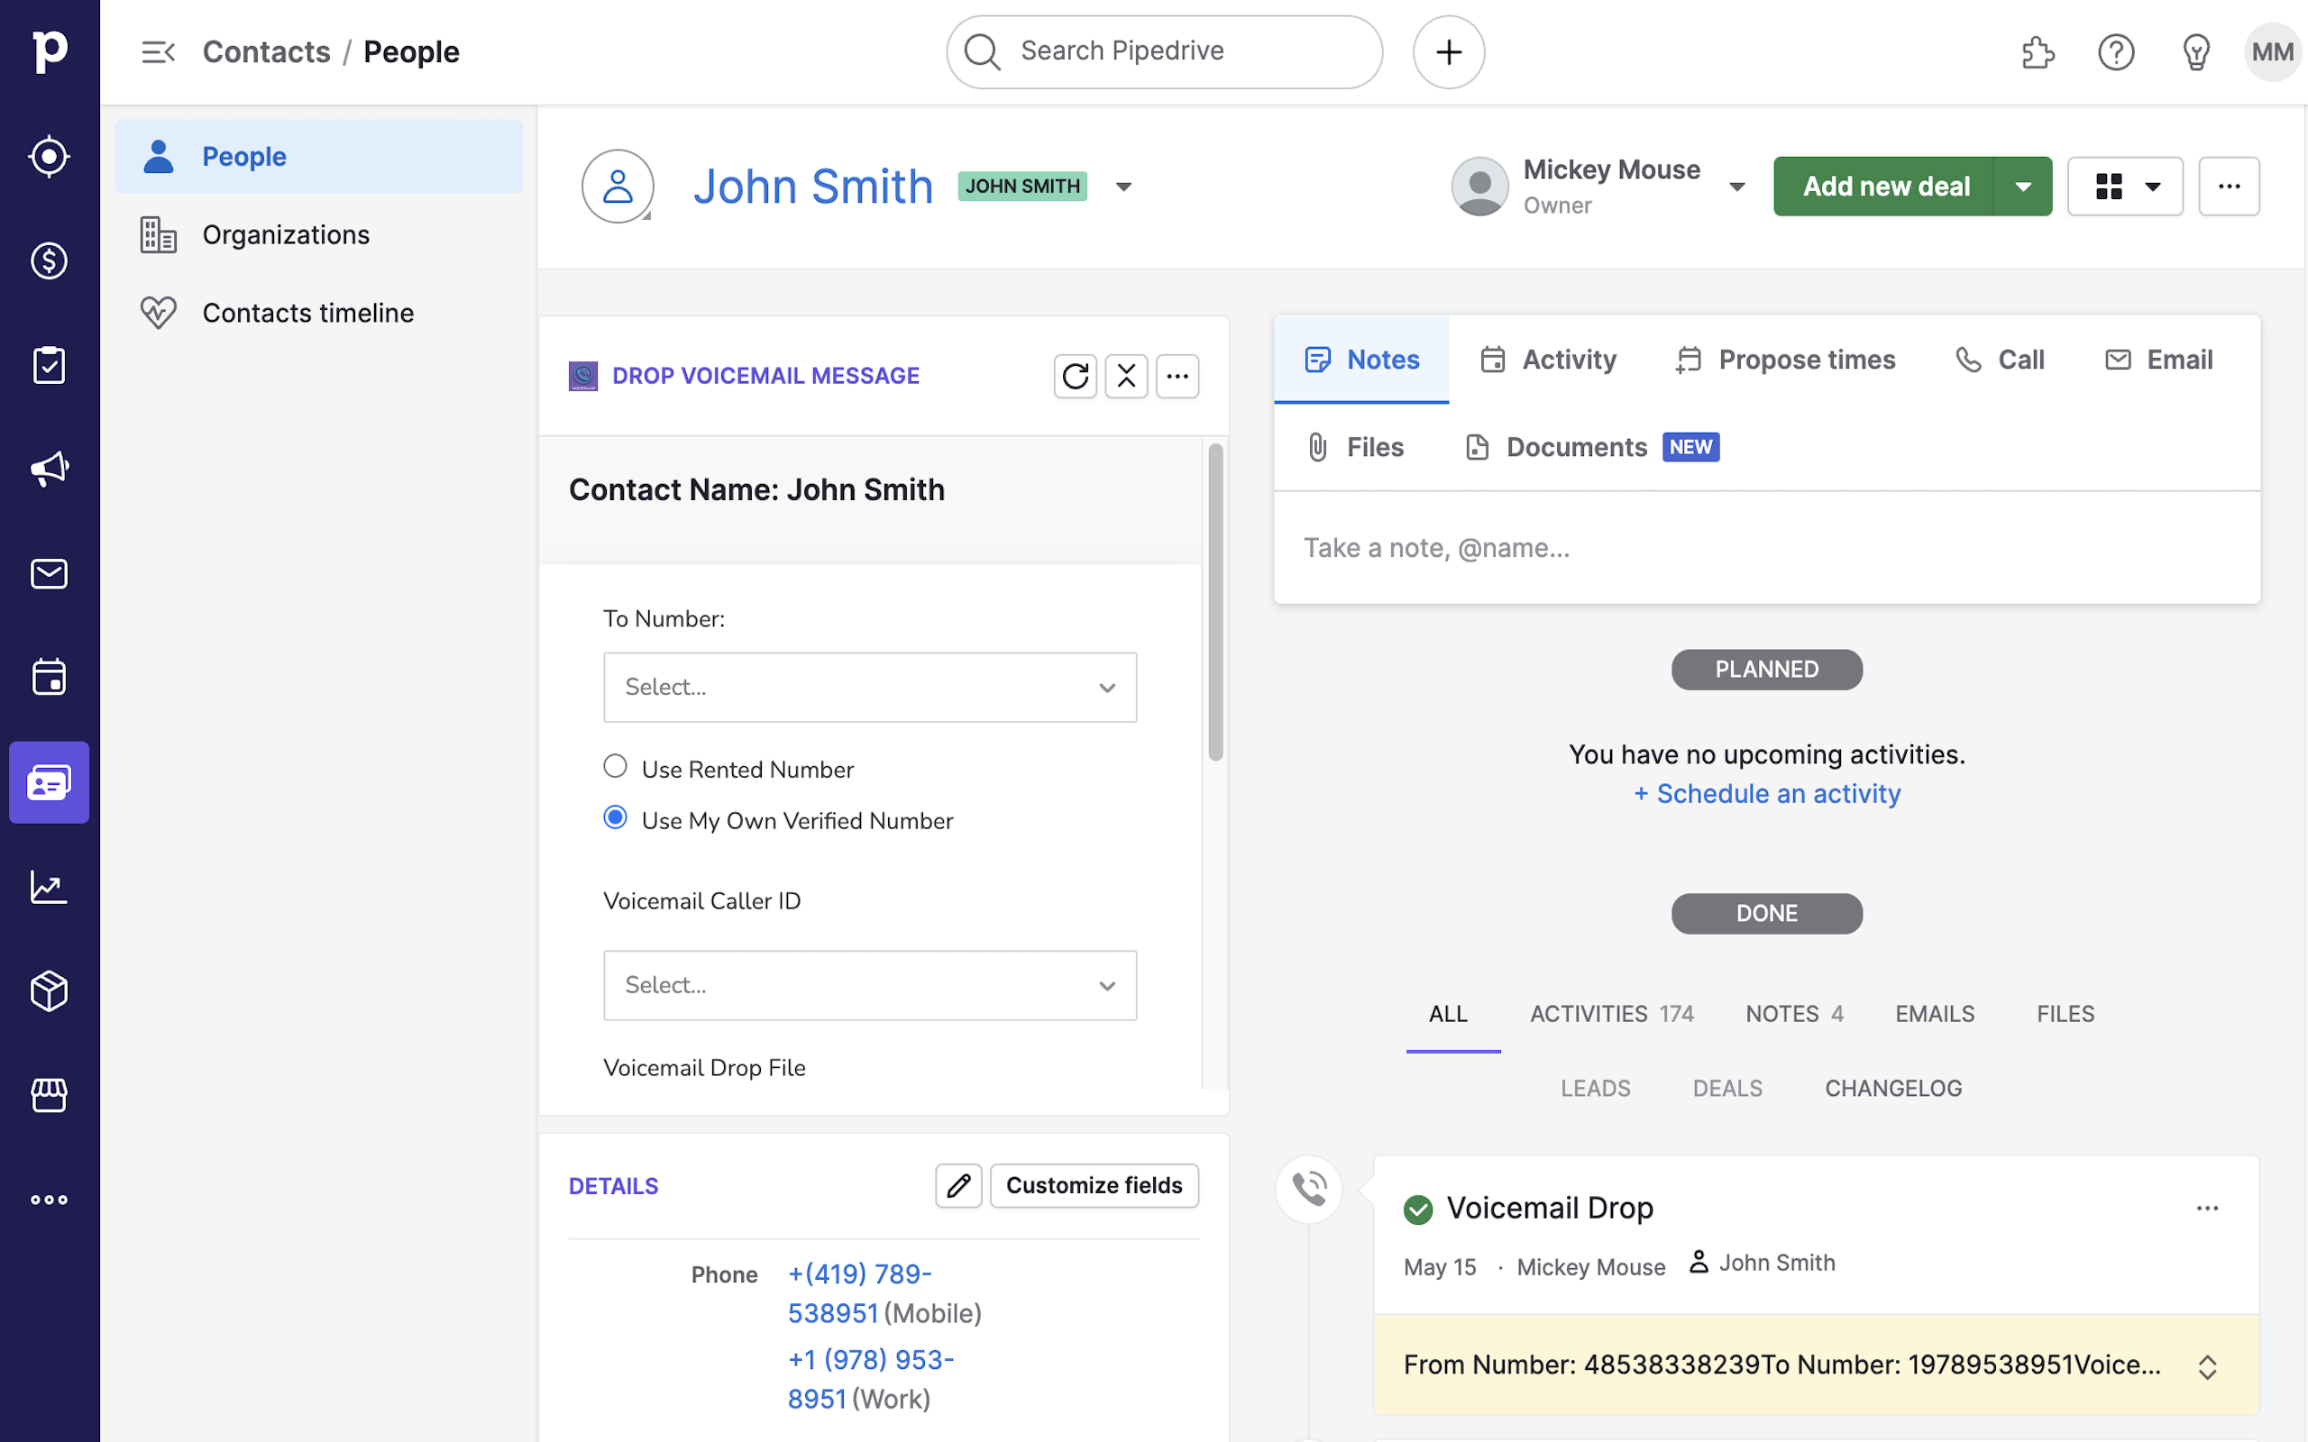Viewport: 2308px width, 1442px height.
Task: Edit details with the pencil icon
Action: [x=958, y=1185]
